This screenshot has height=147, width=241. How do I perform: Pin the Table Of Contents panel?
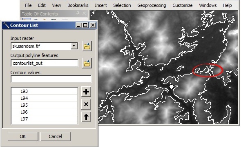(x=78, y=13)
